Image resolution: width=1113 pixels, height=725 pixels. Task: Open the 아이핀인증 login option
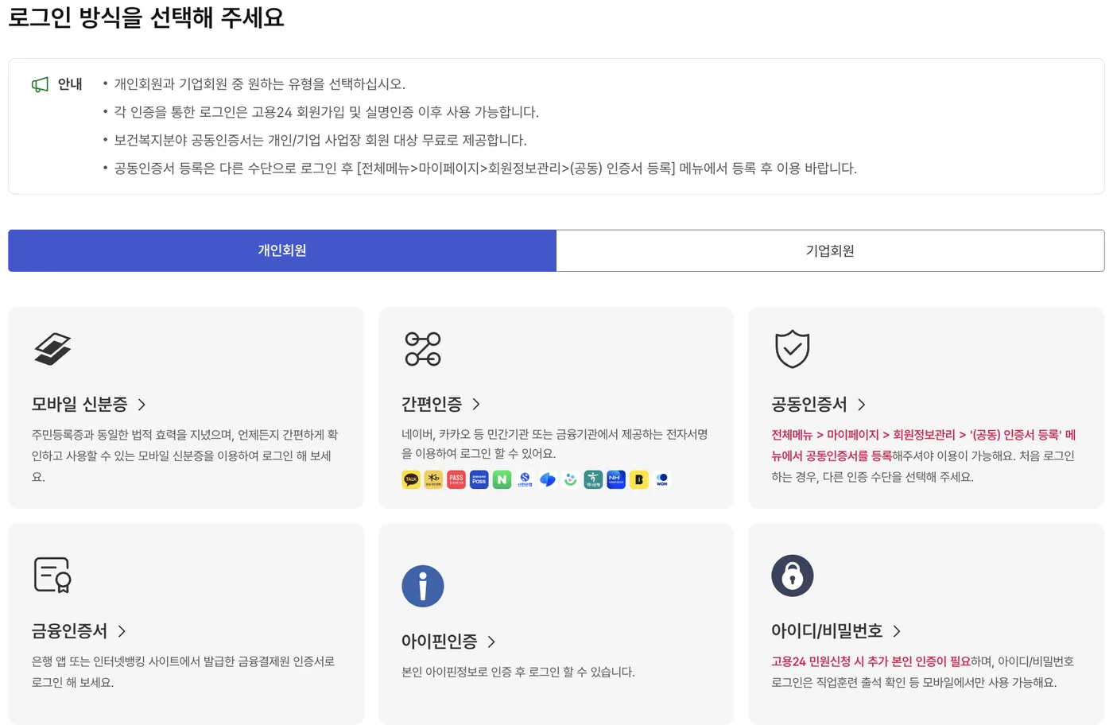pos(440,642)
